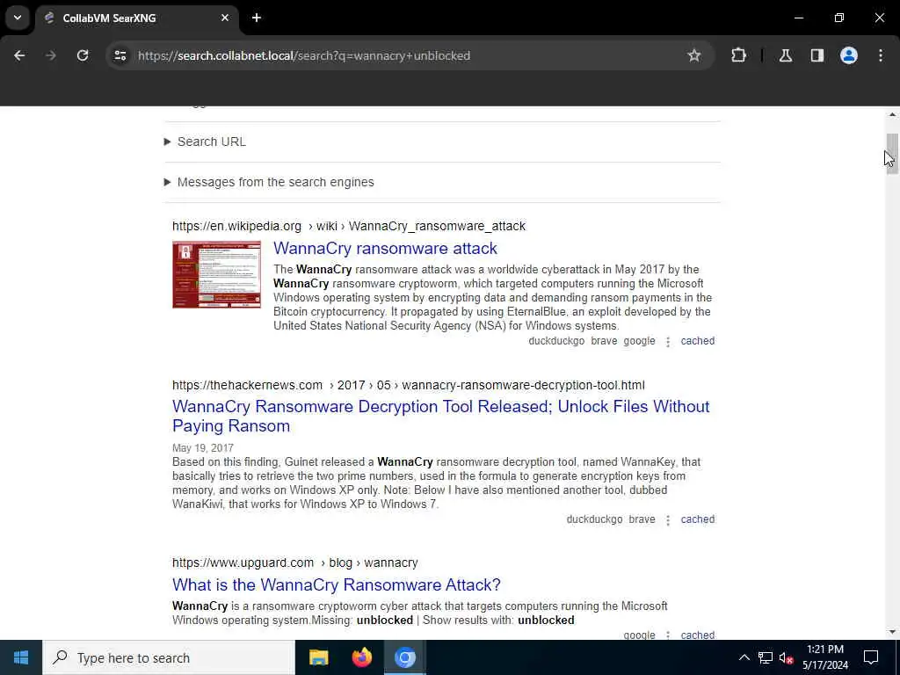
Task: Click 'brave' engine label under Hacker News result
Action: 642,519
